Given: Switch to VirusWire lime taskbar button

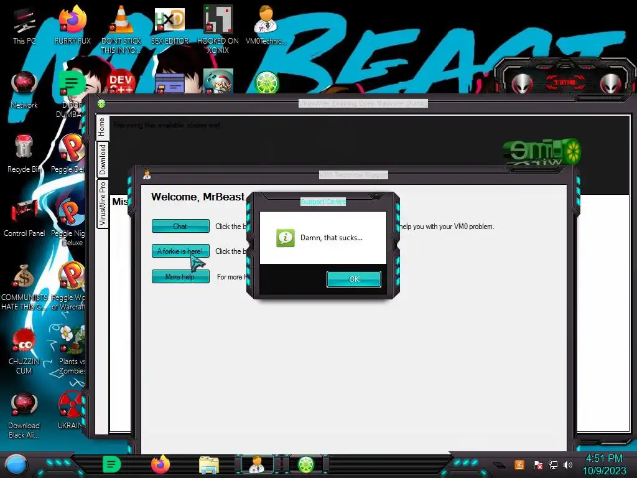Looking at the screenshot, I should (306, 464).
